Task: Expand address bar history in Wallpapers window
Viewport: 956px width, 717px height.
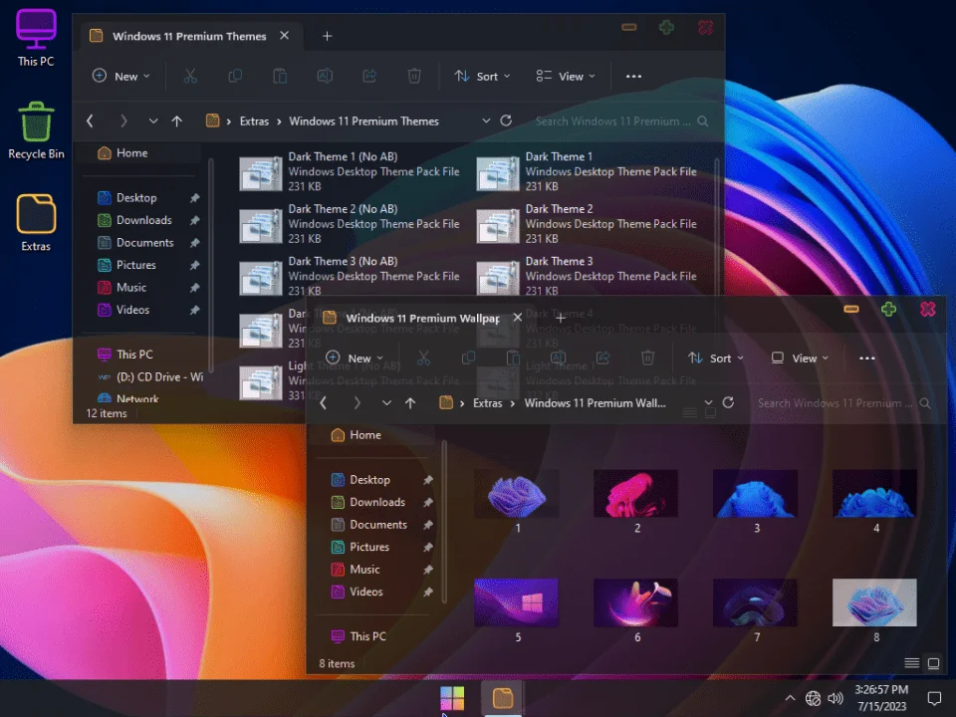Action: point(708,403)
